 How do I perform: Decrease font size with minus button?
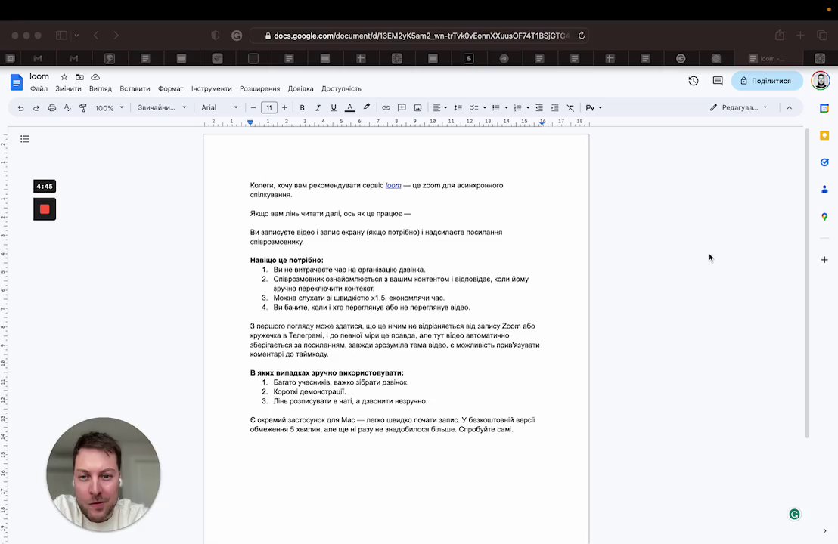pos(253,108)
